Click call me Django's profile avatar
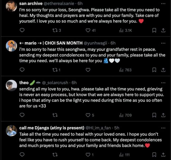This screenshot has height=160, width=171. click(12, 130)
